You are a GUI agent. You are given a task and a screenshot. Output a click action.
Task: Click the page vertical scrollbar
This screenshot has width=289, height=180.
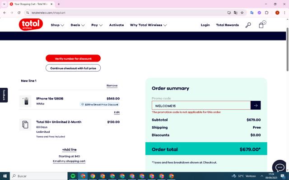point(287,49)
